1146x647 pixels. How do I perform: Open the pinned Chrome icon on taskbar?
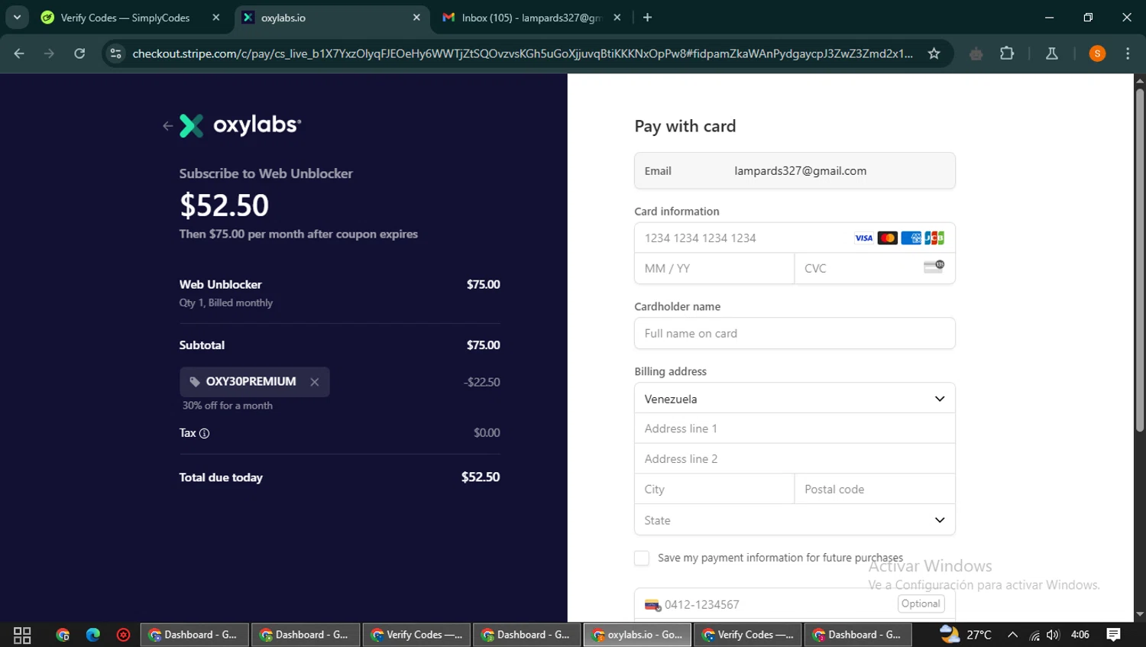[x=63, y=635]
